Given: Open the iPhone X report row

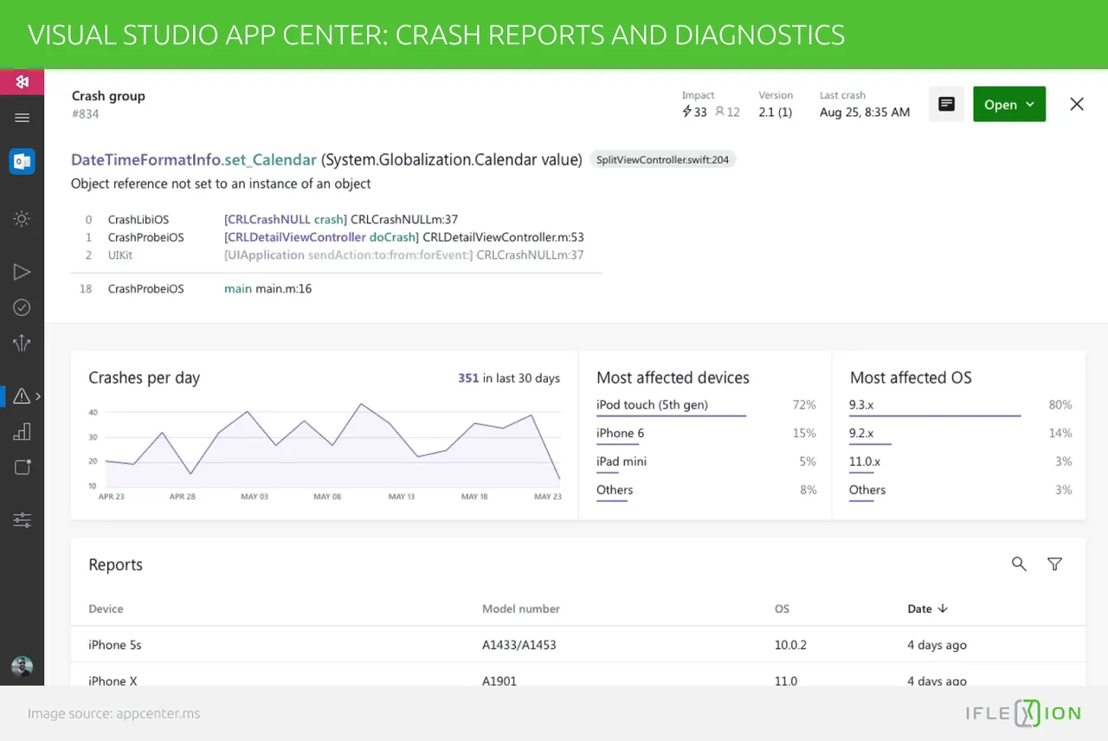Looking at the screenshot, I should 577,675.
